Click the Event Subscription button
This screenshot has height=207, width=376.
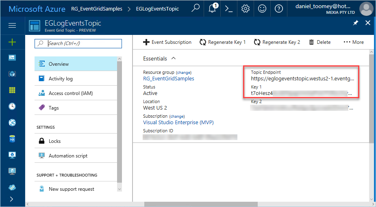[x=167, y=42]
